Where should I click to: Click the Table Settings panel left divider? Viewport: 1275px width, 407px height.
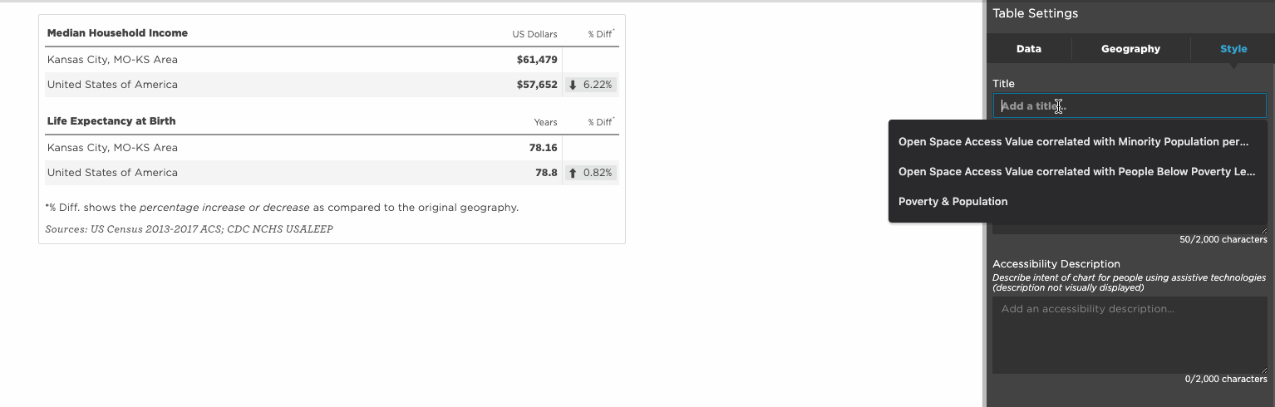pos(985,203)
